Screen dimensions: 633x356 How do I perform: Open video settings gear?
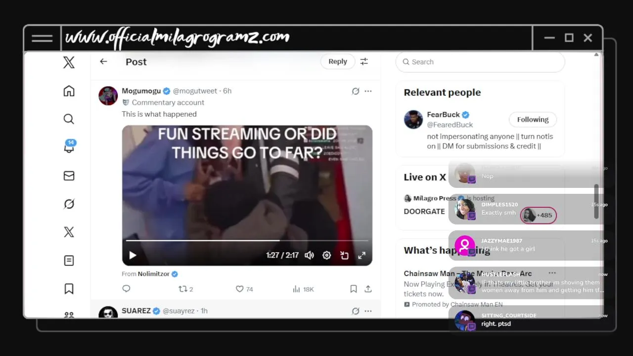point(326,255)
